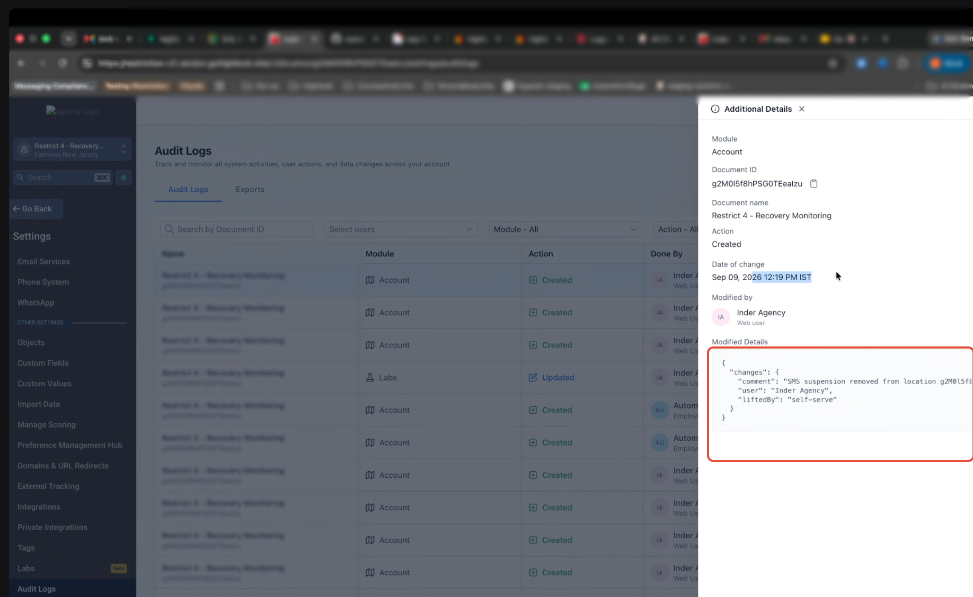The width and height of the screenshot is (973, 597).
Task: Copy the Document ID to clipboard
Action: (814, 184)
